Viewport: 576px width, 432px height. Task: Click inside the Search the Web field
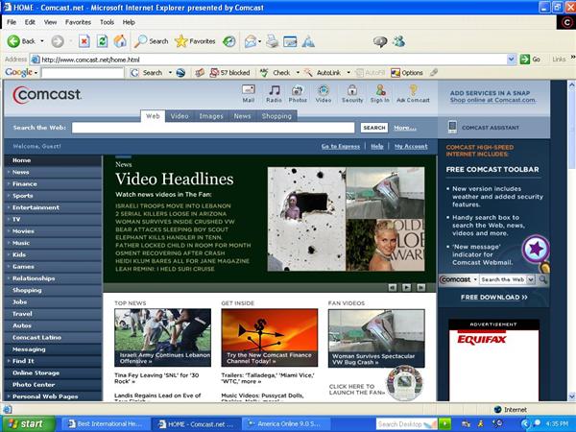coord(213,128)
